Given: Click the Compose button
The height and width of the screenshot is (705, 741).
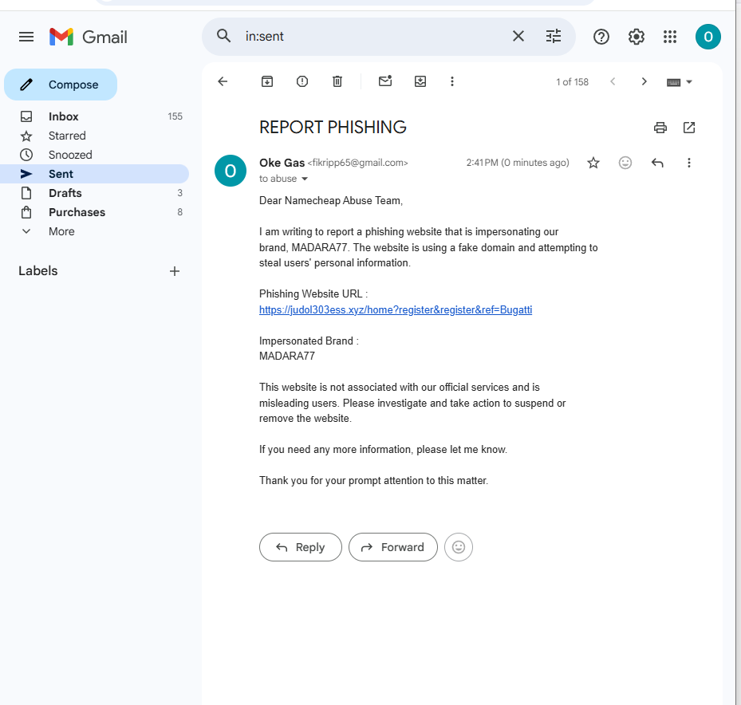Looking at the screenshot, I should pyautogui.click(x=61, y=85).
